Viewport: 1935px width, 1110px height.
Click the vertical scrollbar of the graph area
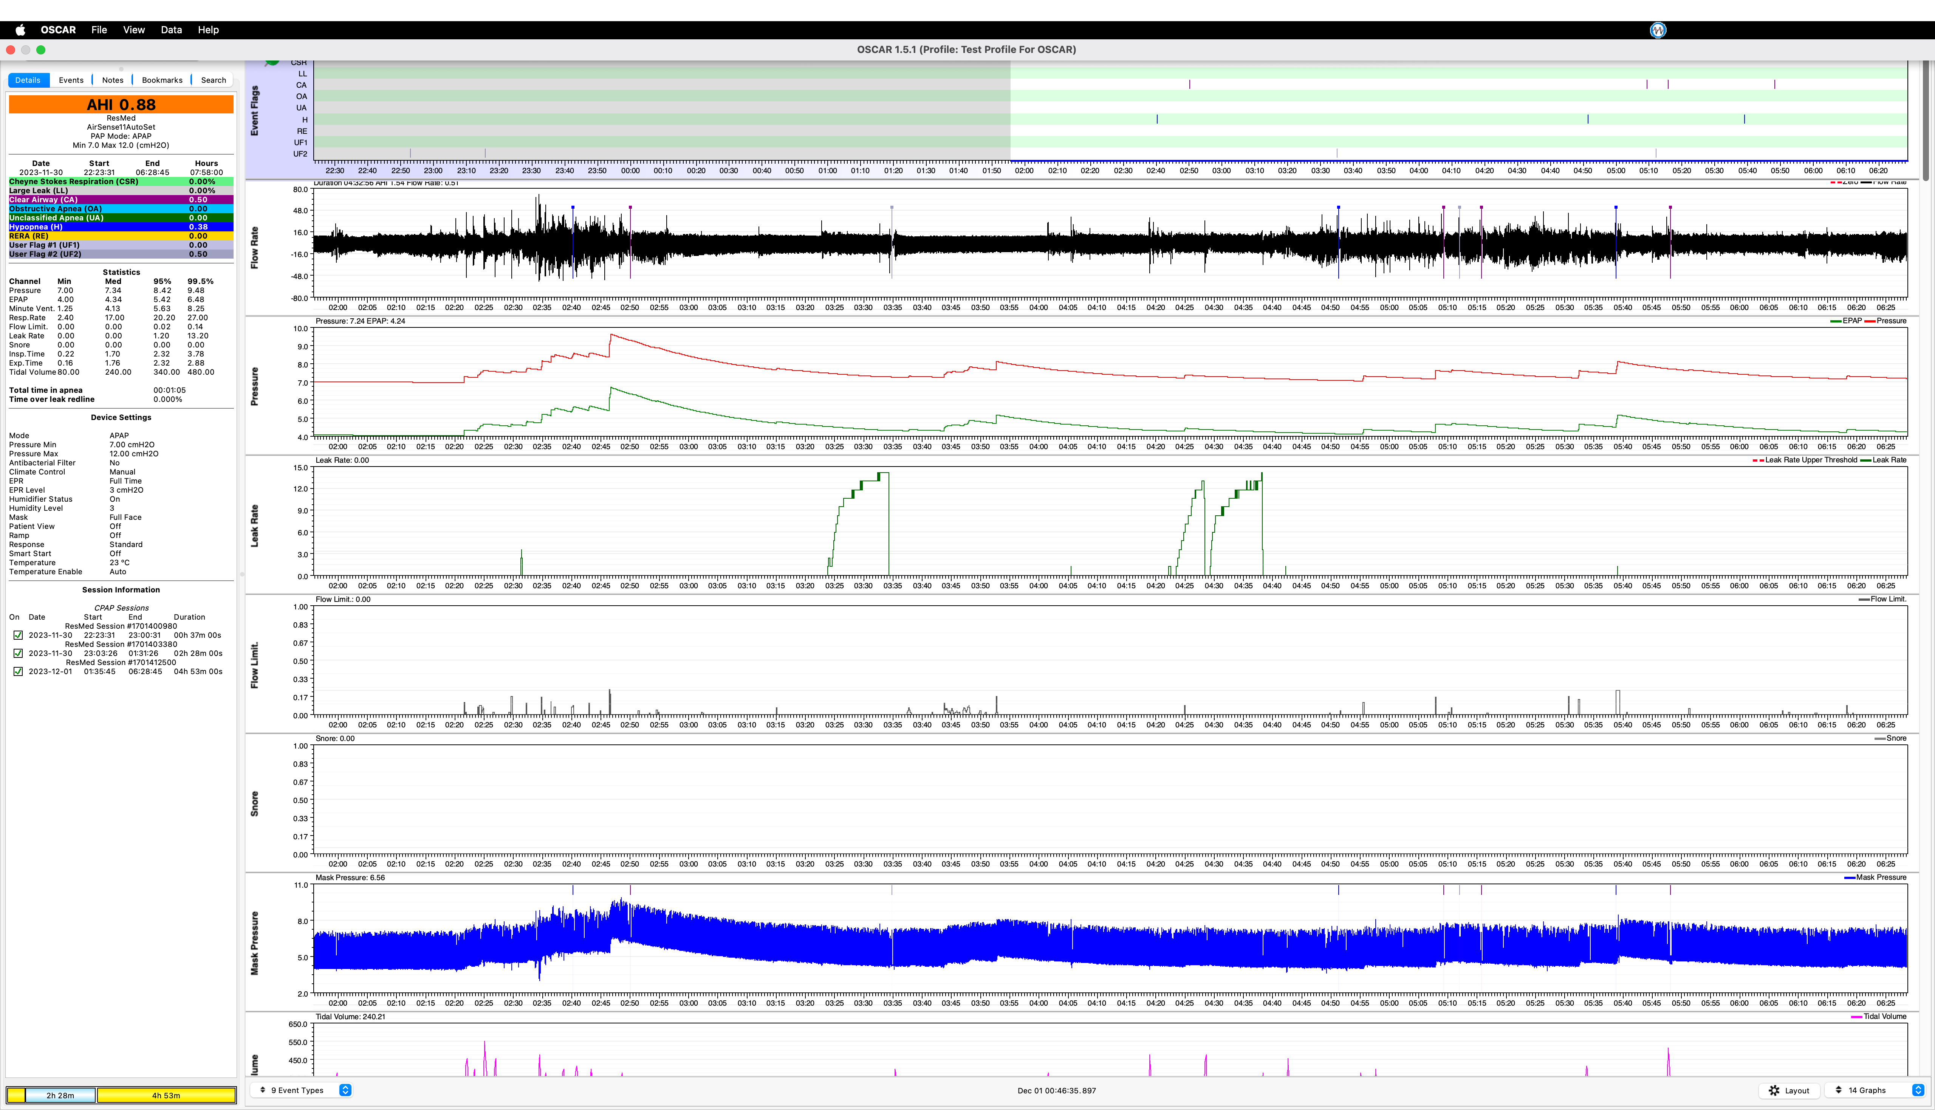[x=1926, y=122]
